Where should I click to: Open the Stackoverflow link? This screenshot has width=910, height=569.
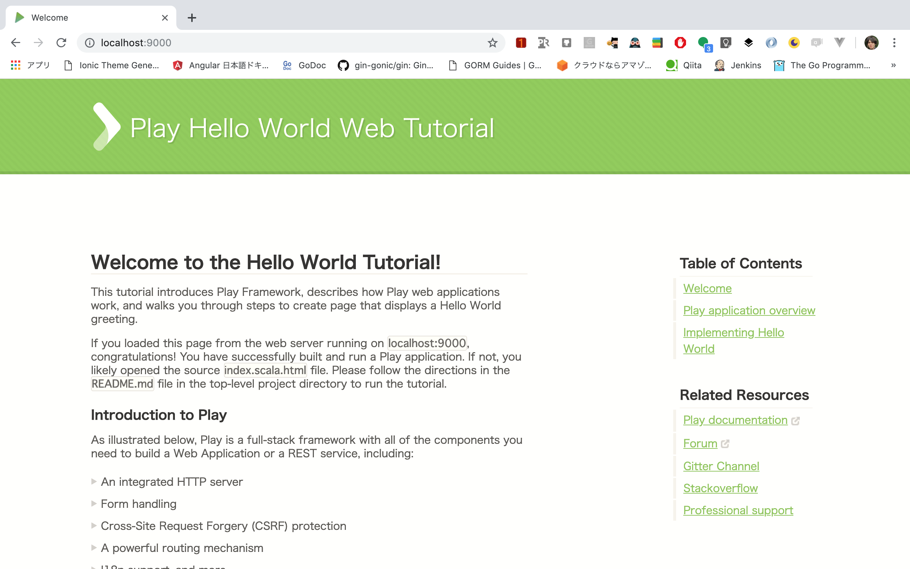720,488
